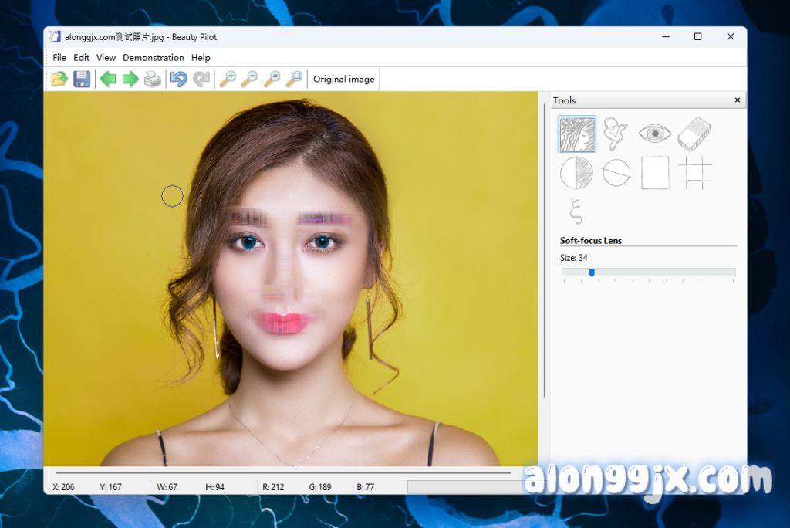Undo the last edit with the blue arrow

(x=179, y=79)
